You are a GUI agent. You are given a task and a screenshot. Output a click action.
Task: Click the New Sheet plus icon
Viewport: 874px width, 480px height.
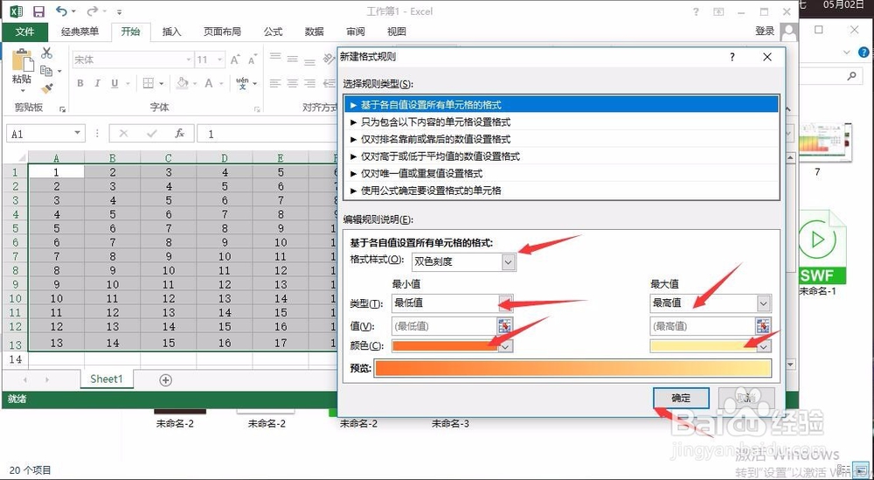(x=165, y=379)
